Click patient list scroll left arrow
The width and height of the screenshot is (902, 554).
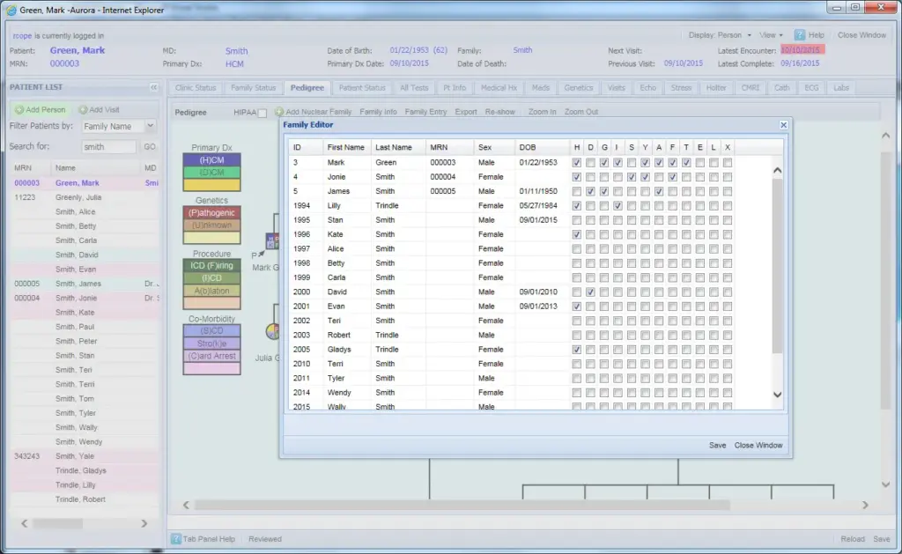(24, 523)
